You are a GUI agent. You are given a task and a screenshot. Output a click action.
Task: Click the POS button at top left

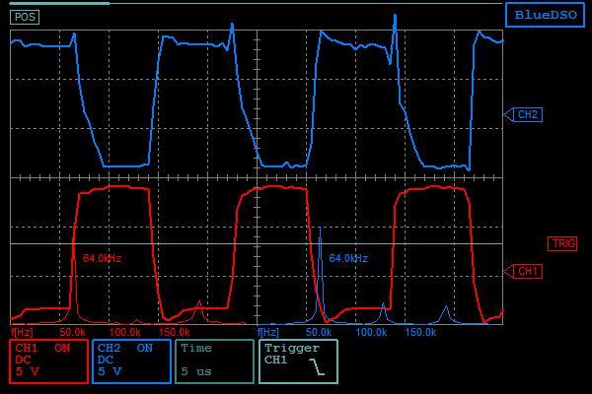pyautogui.click(x=25, y=17)
